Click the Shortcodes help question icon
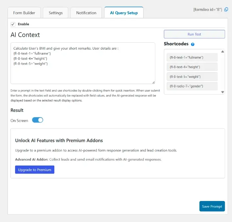 (193, 44)
